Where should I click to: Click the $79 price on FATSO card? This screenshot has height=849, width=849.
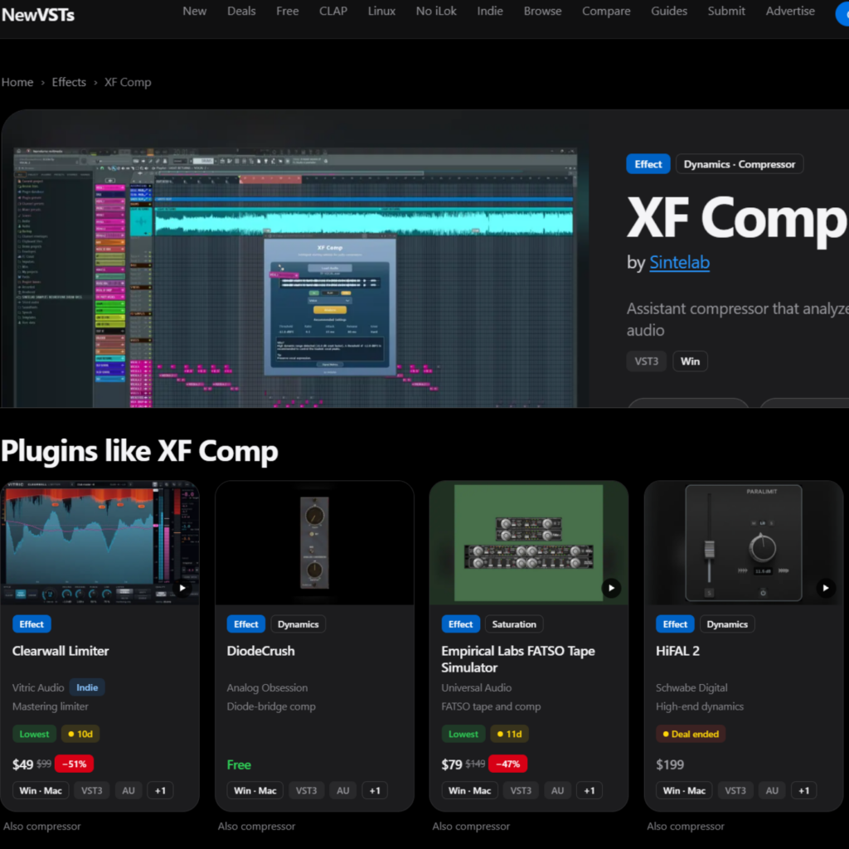452,764
